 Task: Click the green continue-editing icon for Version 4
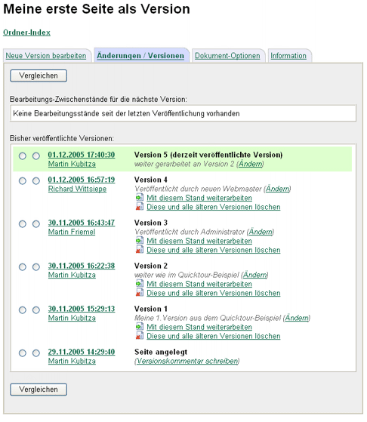click(x=139, y=198)
